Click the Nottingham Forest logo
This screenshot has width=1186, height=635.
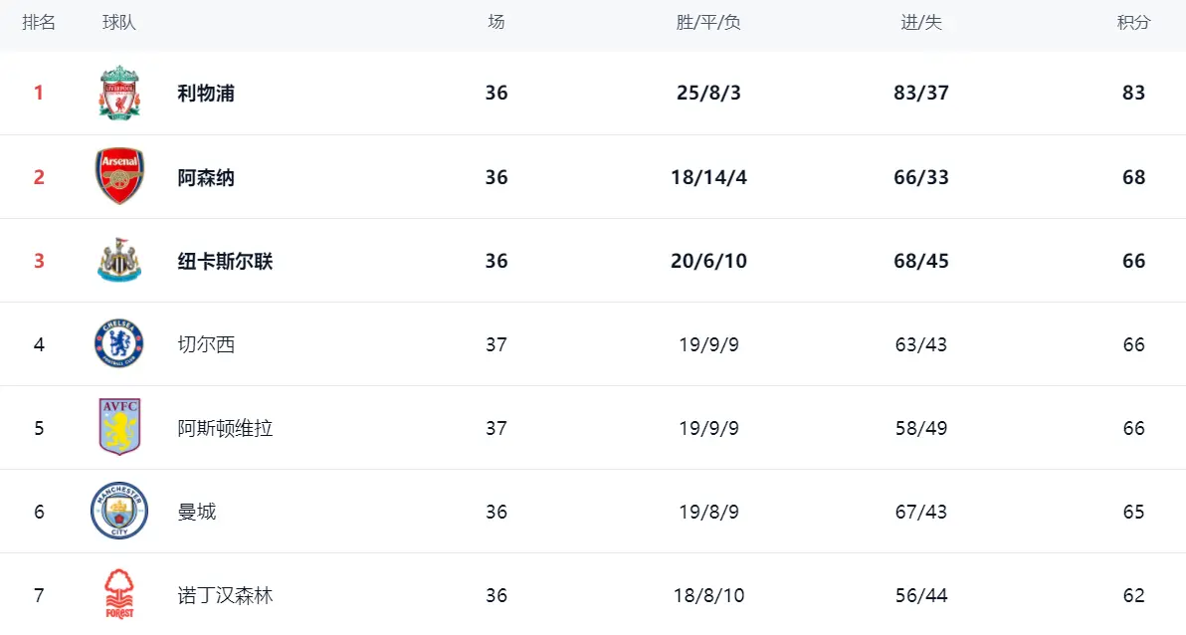[x=119, y=594]
